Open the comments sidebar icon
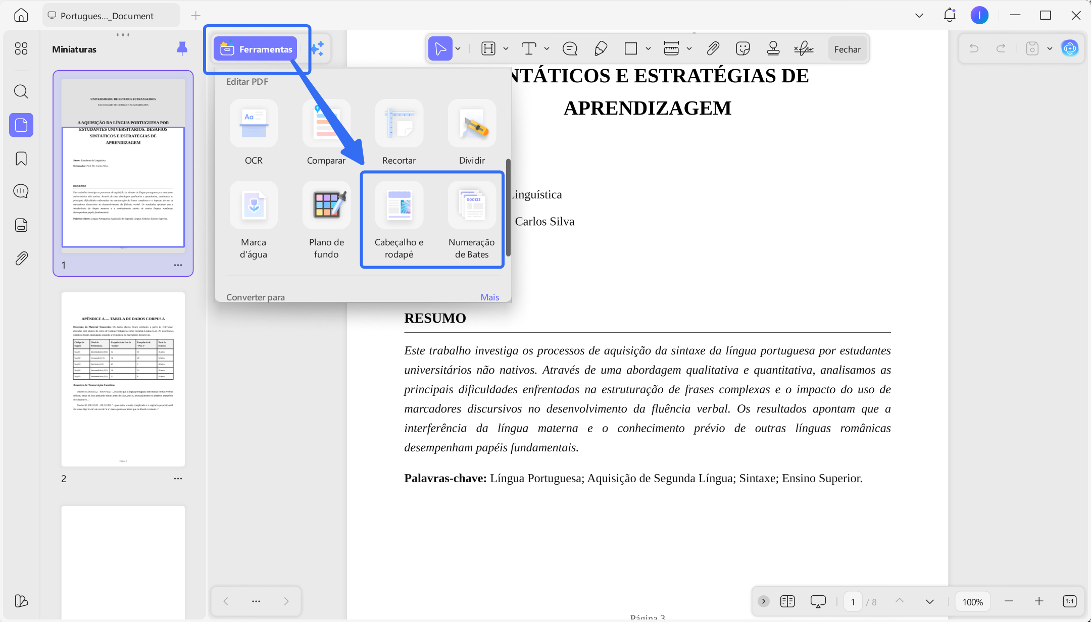 click(x=21, y=191)
